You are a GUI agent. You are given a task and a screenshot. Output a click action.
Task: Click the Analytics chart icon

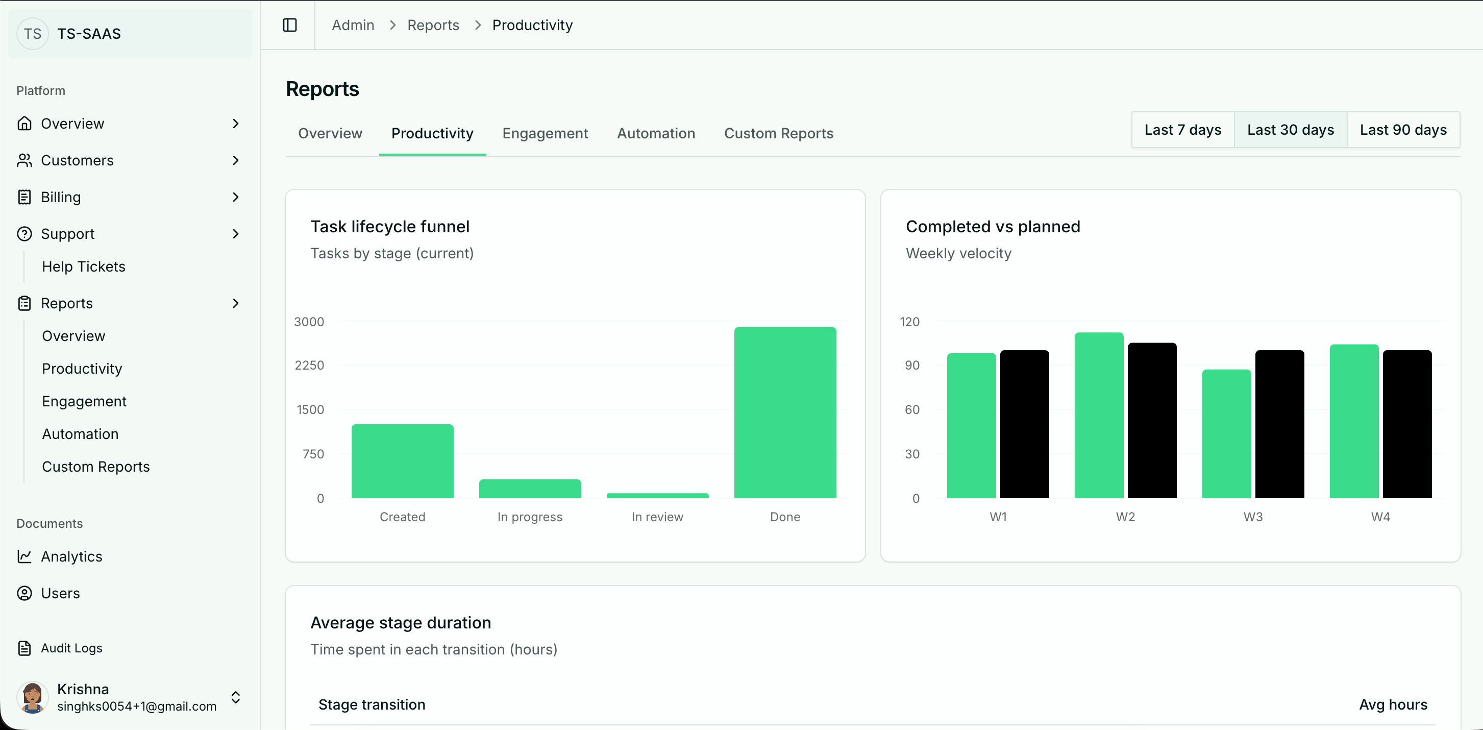click(x=24, y=556)
